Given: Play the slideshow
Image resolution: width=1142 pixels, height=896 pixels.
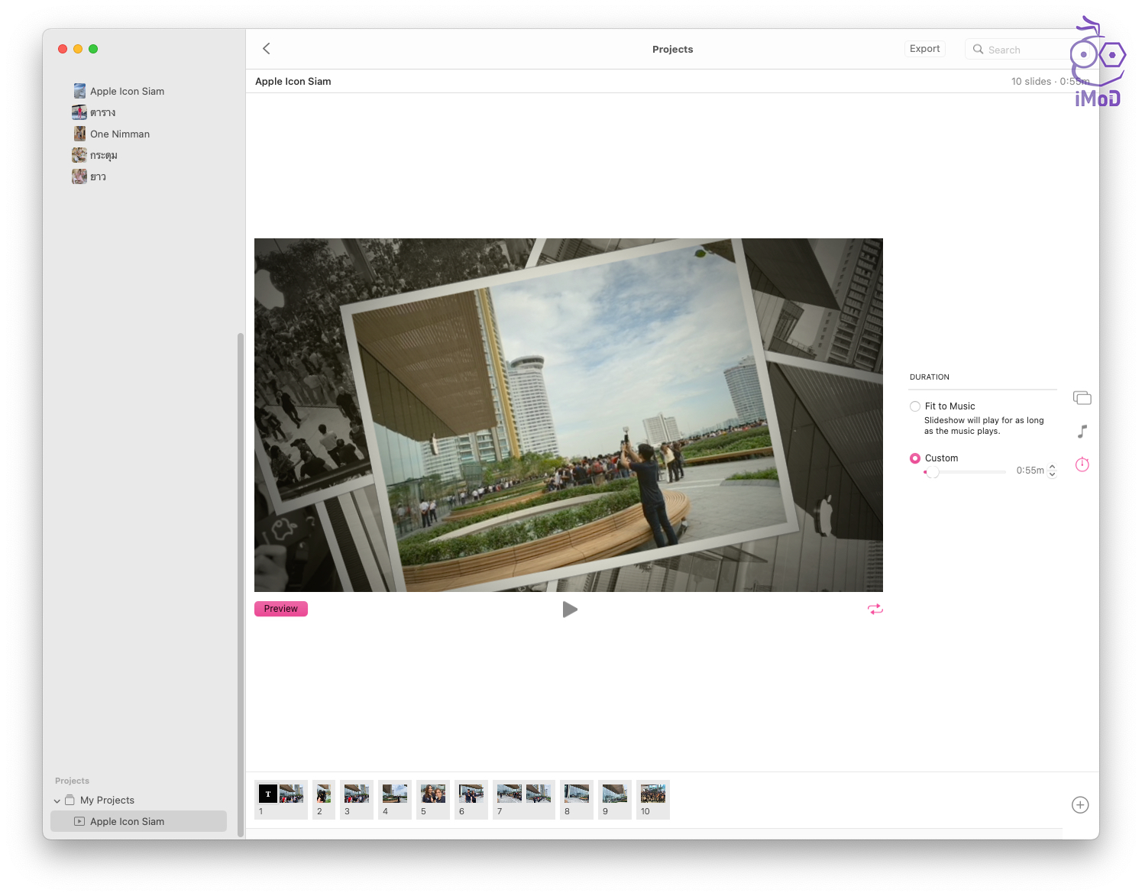Looking at the screenshot, I should 569,610.
